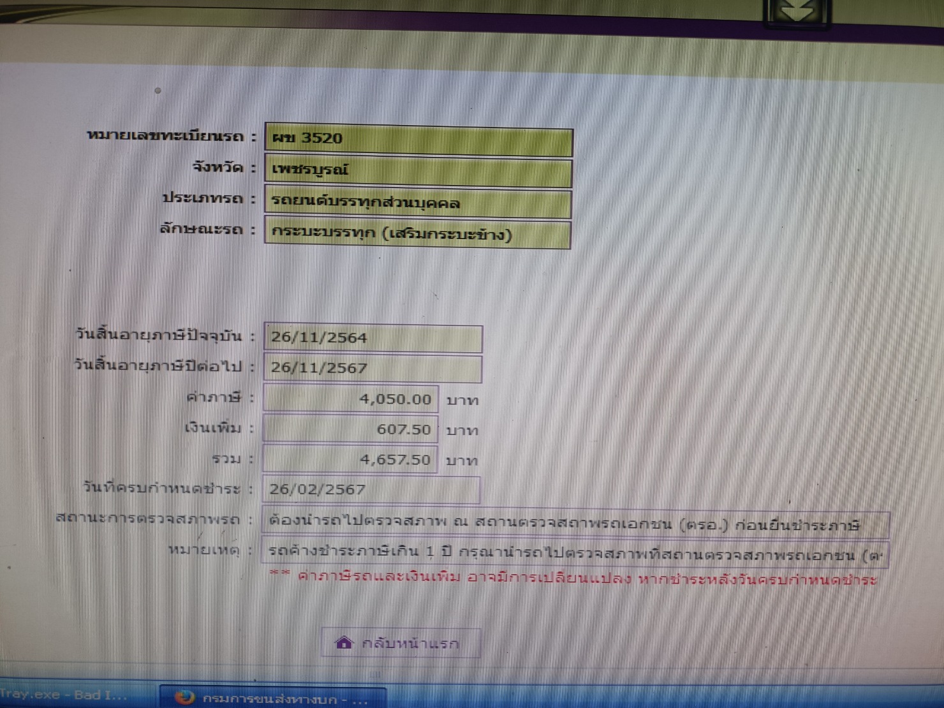The image size is (944, 708).
Task: Click the red warning text about ค่าภาษีรถและเงินเพิ่ม
Action: (x=573, y=579)
